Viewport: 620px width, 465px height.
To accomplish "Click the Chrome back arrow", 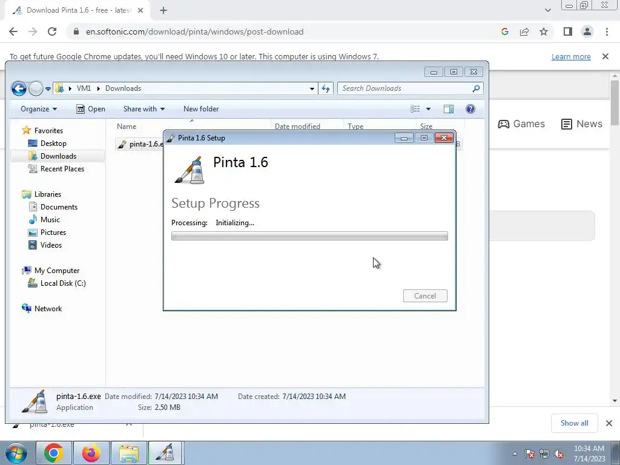I will pyautogui.click(x=13, y=31).
